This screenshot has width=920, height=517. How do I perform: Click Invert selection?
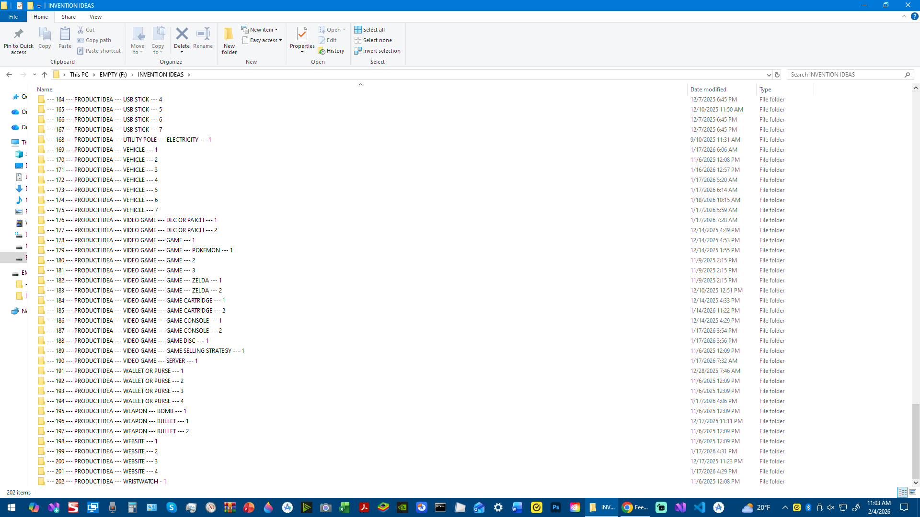(377, 51)
